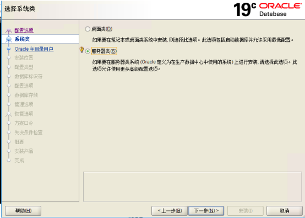
Task: Click the 恢复选项 step text
Action: tap(24, 114)
